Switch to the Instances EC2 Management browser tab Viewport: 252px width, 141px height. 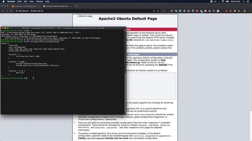[x=26, y=6]
